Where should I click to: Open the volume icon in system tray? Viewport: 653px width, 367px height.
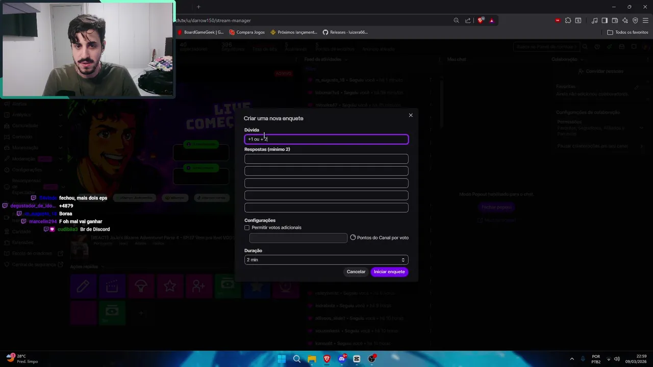617,359
